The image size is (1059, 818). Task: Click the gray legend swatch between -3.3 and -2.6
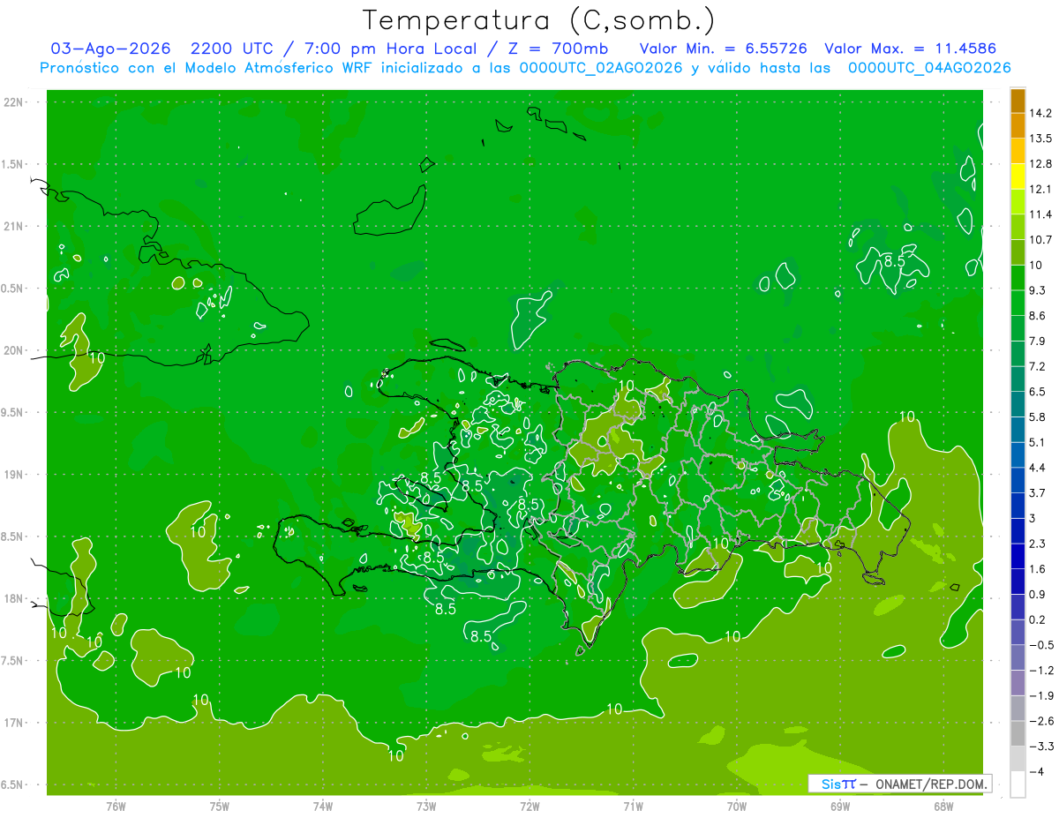1018,734
